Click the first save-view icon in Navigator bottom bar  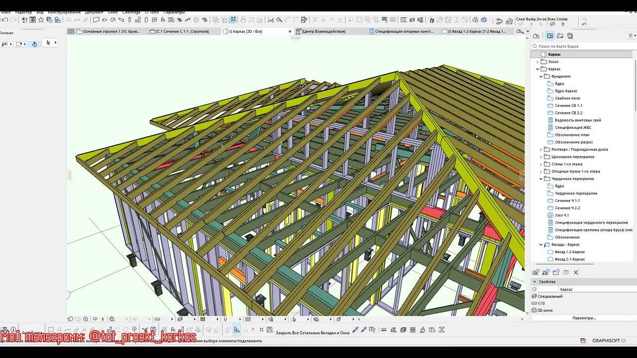(536, 272)
